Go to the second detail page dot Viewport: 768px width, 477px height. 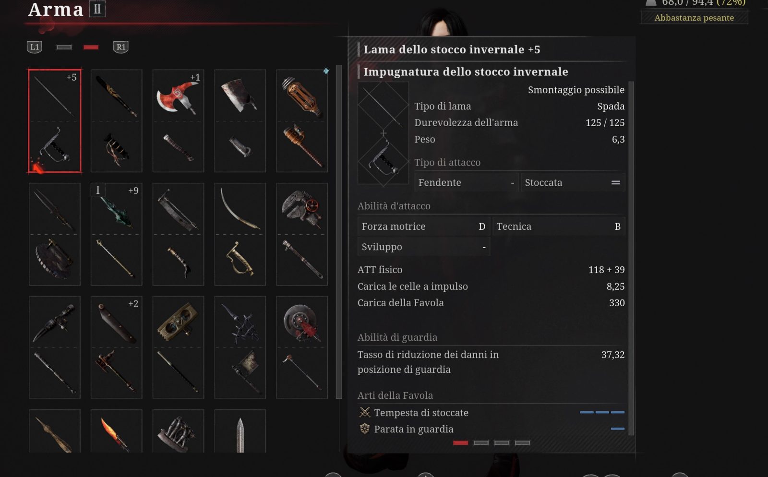click(x=481, y=443)
